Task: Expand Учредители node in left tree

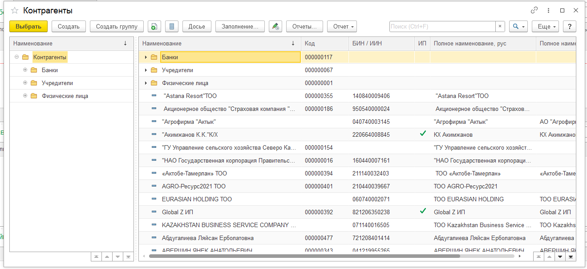Action: [25, 83]
